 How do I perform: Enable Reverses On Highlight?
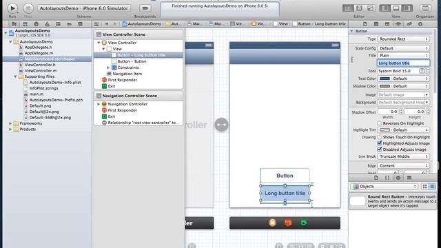(x=380, y=123)
